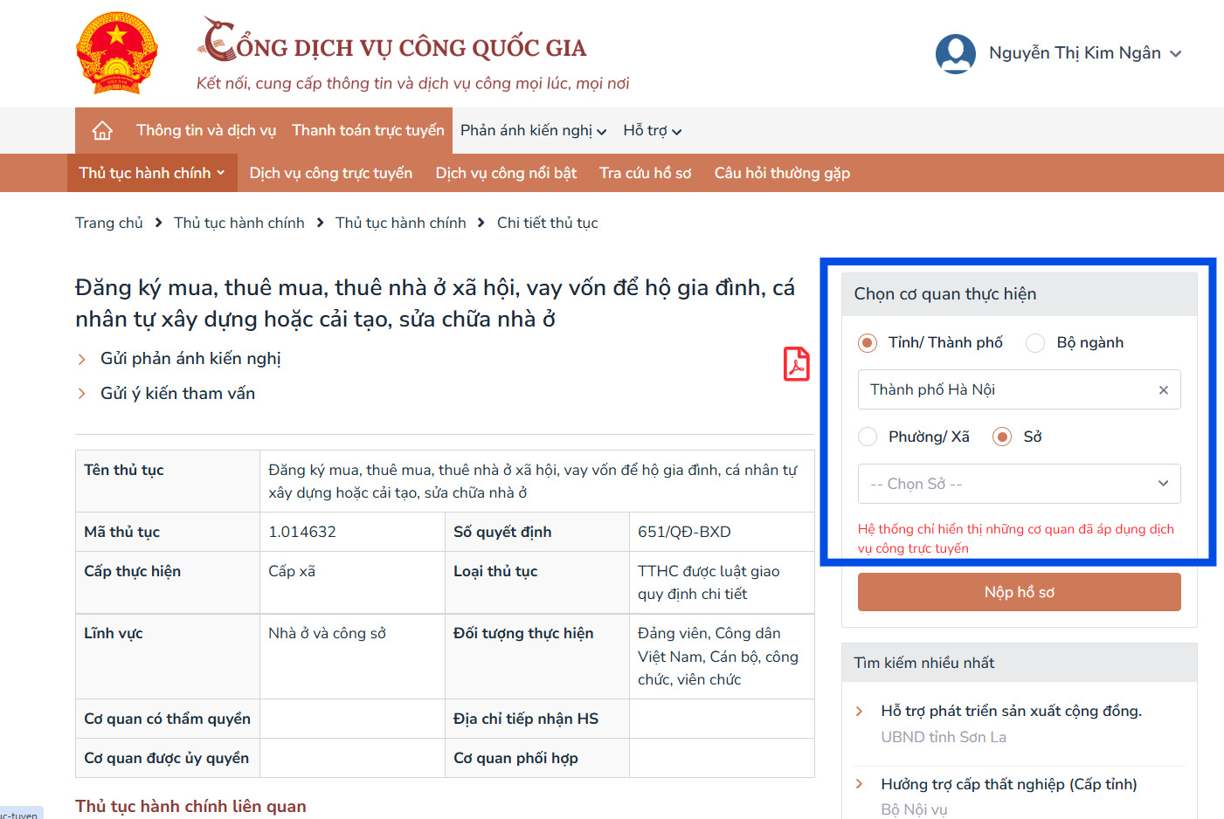
Task: Select decision number 651/QĐ-BXD
Action: [684, 532]
